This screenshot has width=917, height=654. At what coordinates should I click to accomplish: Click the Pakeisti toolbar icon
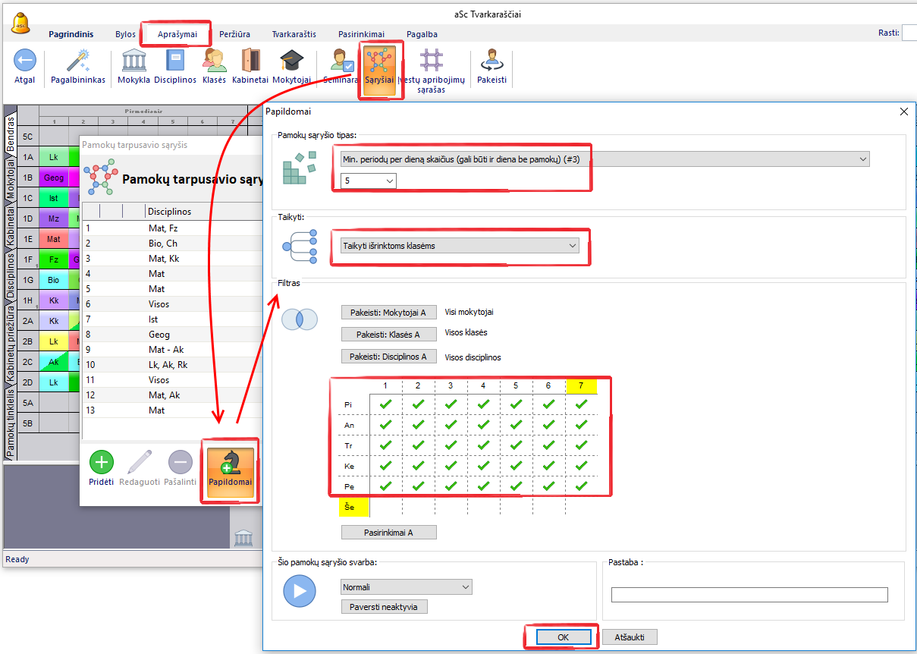coord(491,61)
